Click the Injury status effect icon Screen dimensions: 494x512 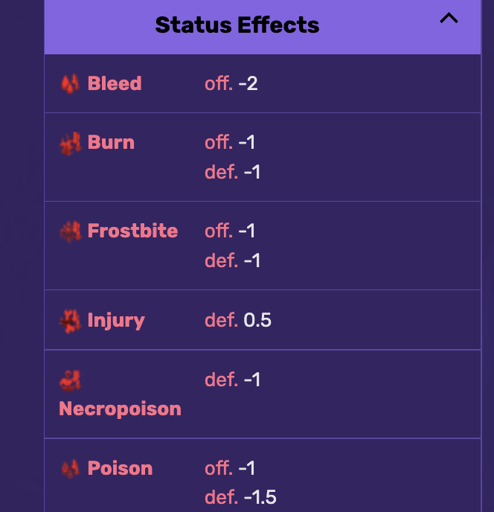(70, 321)
